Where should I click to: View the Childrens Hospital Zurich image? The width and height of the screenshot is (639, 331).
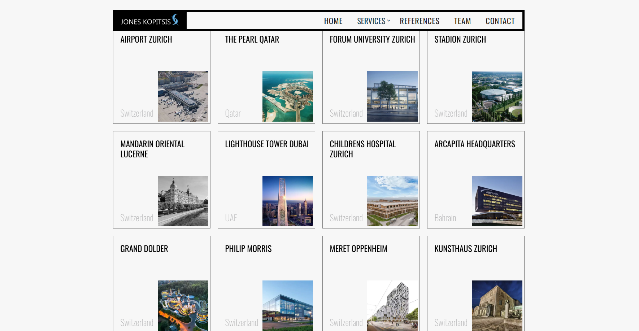[x=392, y=201]
